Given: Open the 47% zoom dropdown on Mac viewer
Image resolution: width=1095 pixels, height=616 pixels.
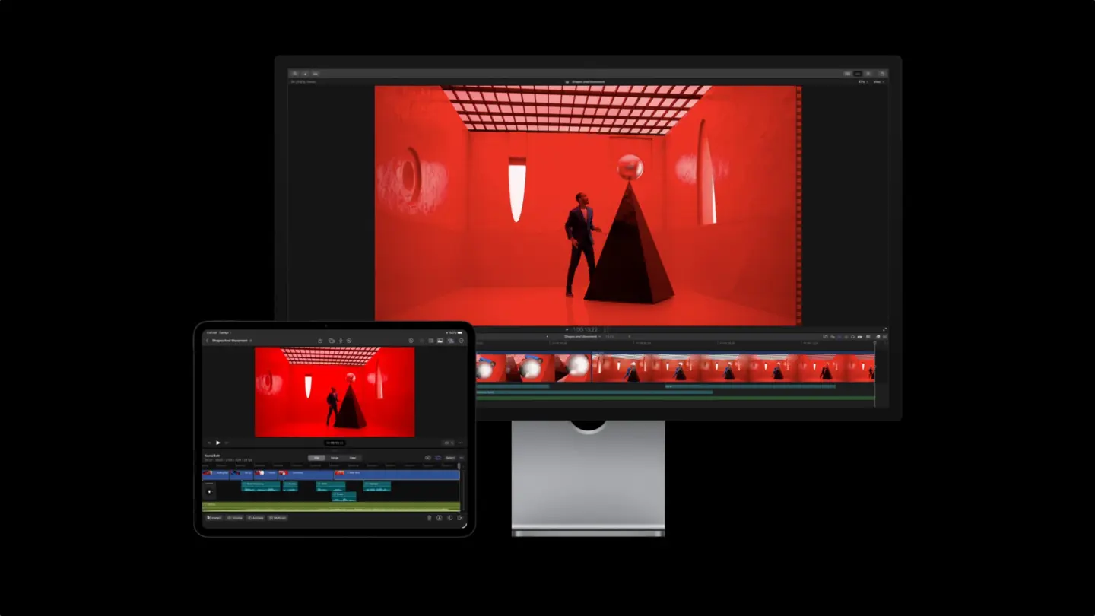Looking at the screenshot, I should [862, 81].
